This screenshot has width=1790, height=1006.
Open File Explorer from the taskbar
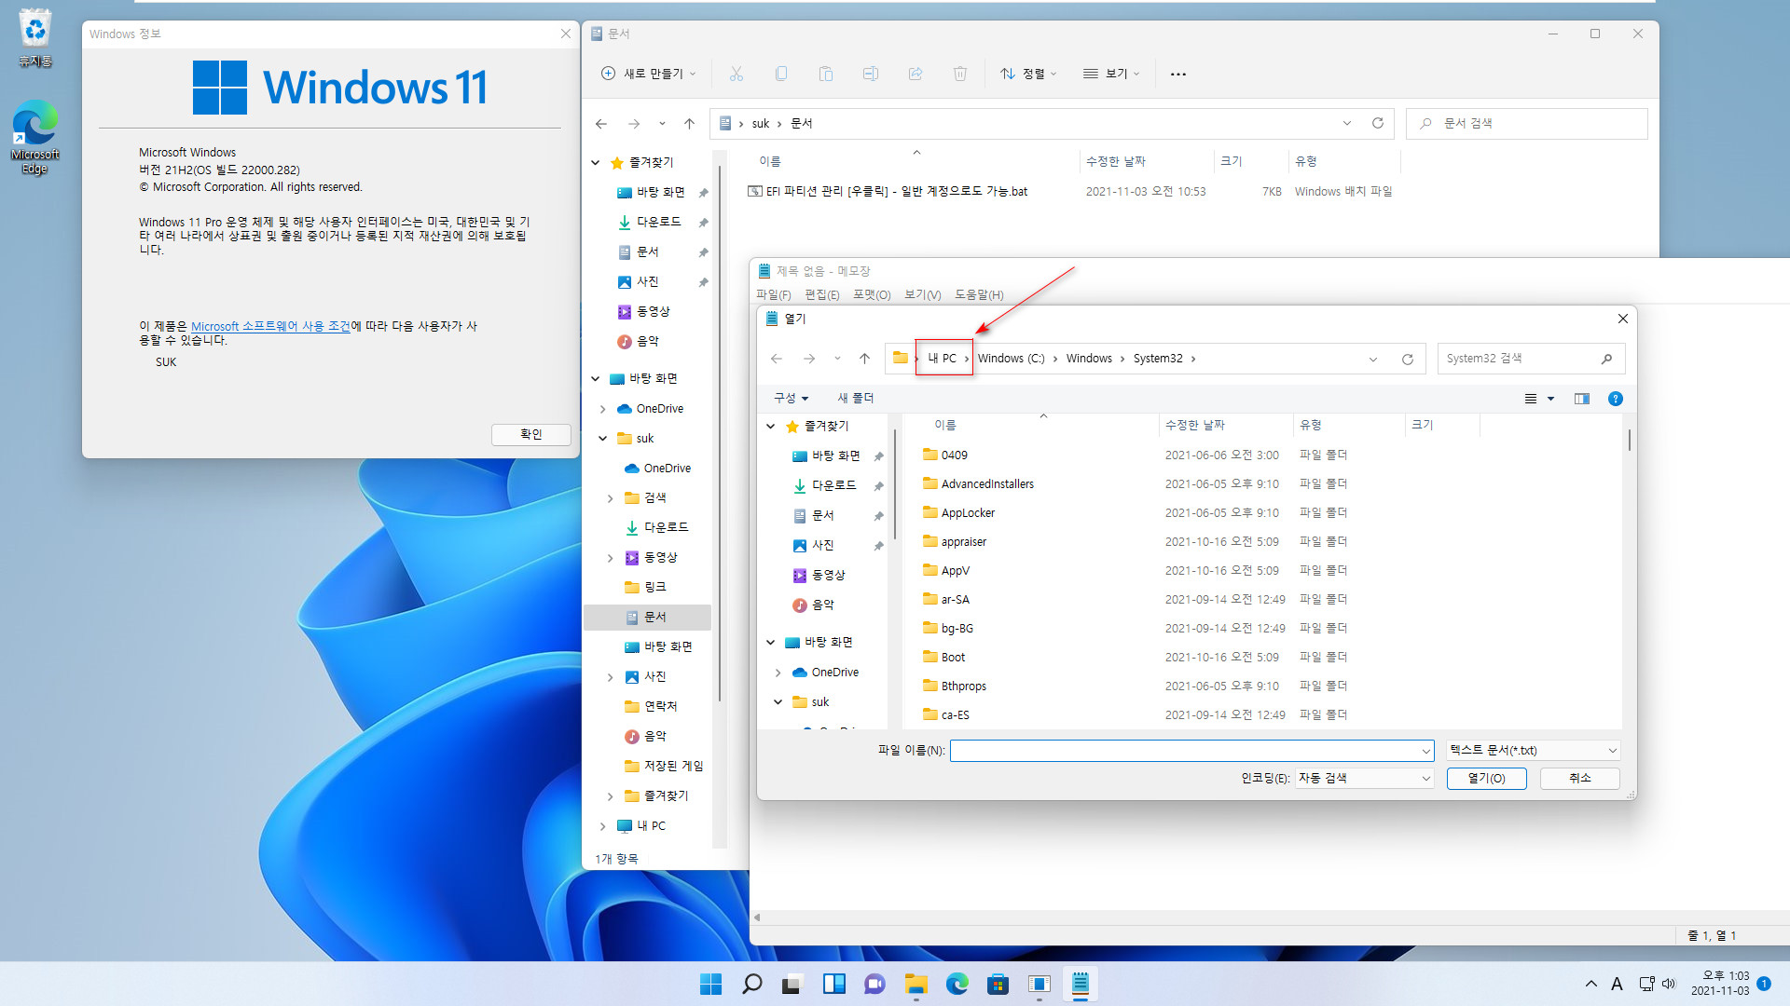pos(916,984)
